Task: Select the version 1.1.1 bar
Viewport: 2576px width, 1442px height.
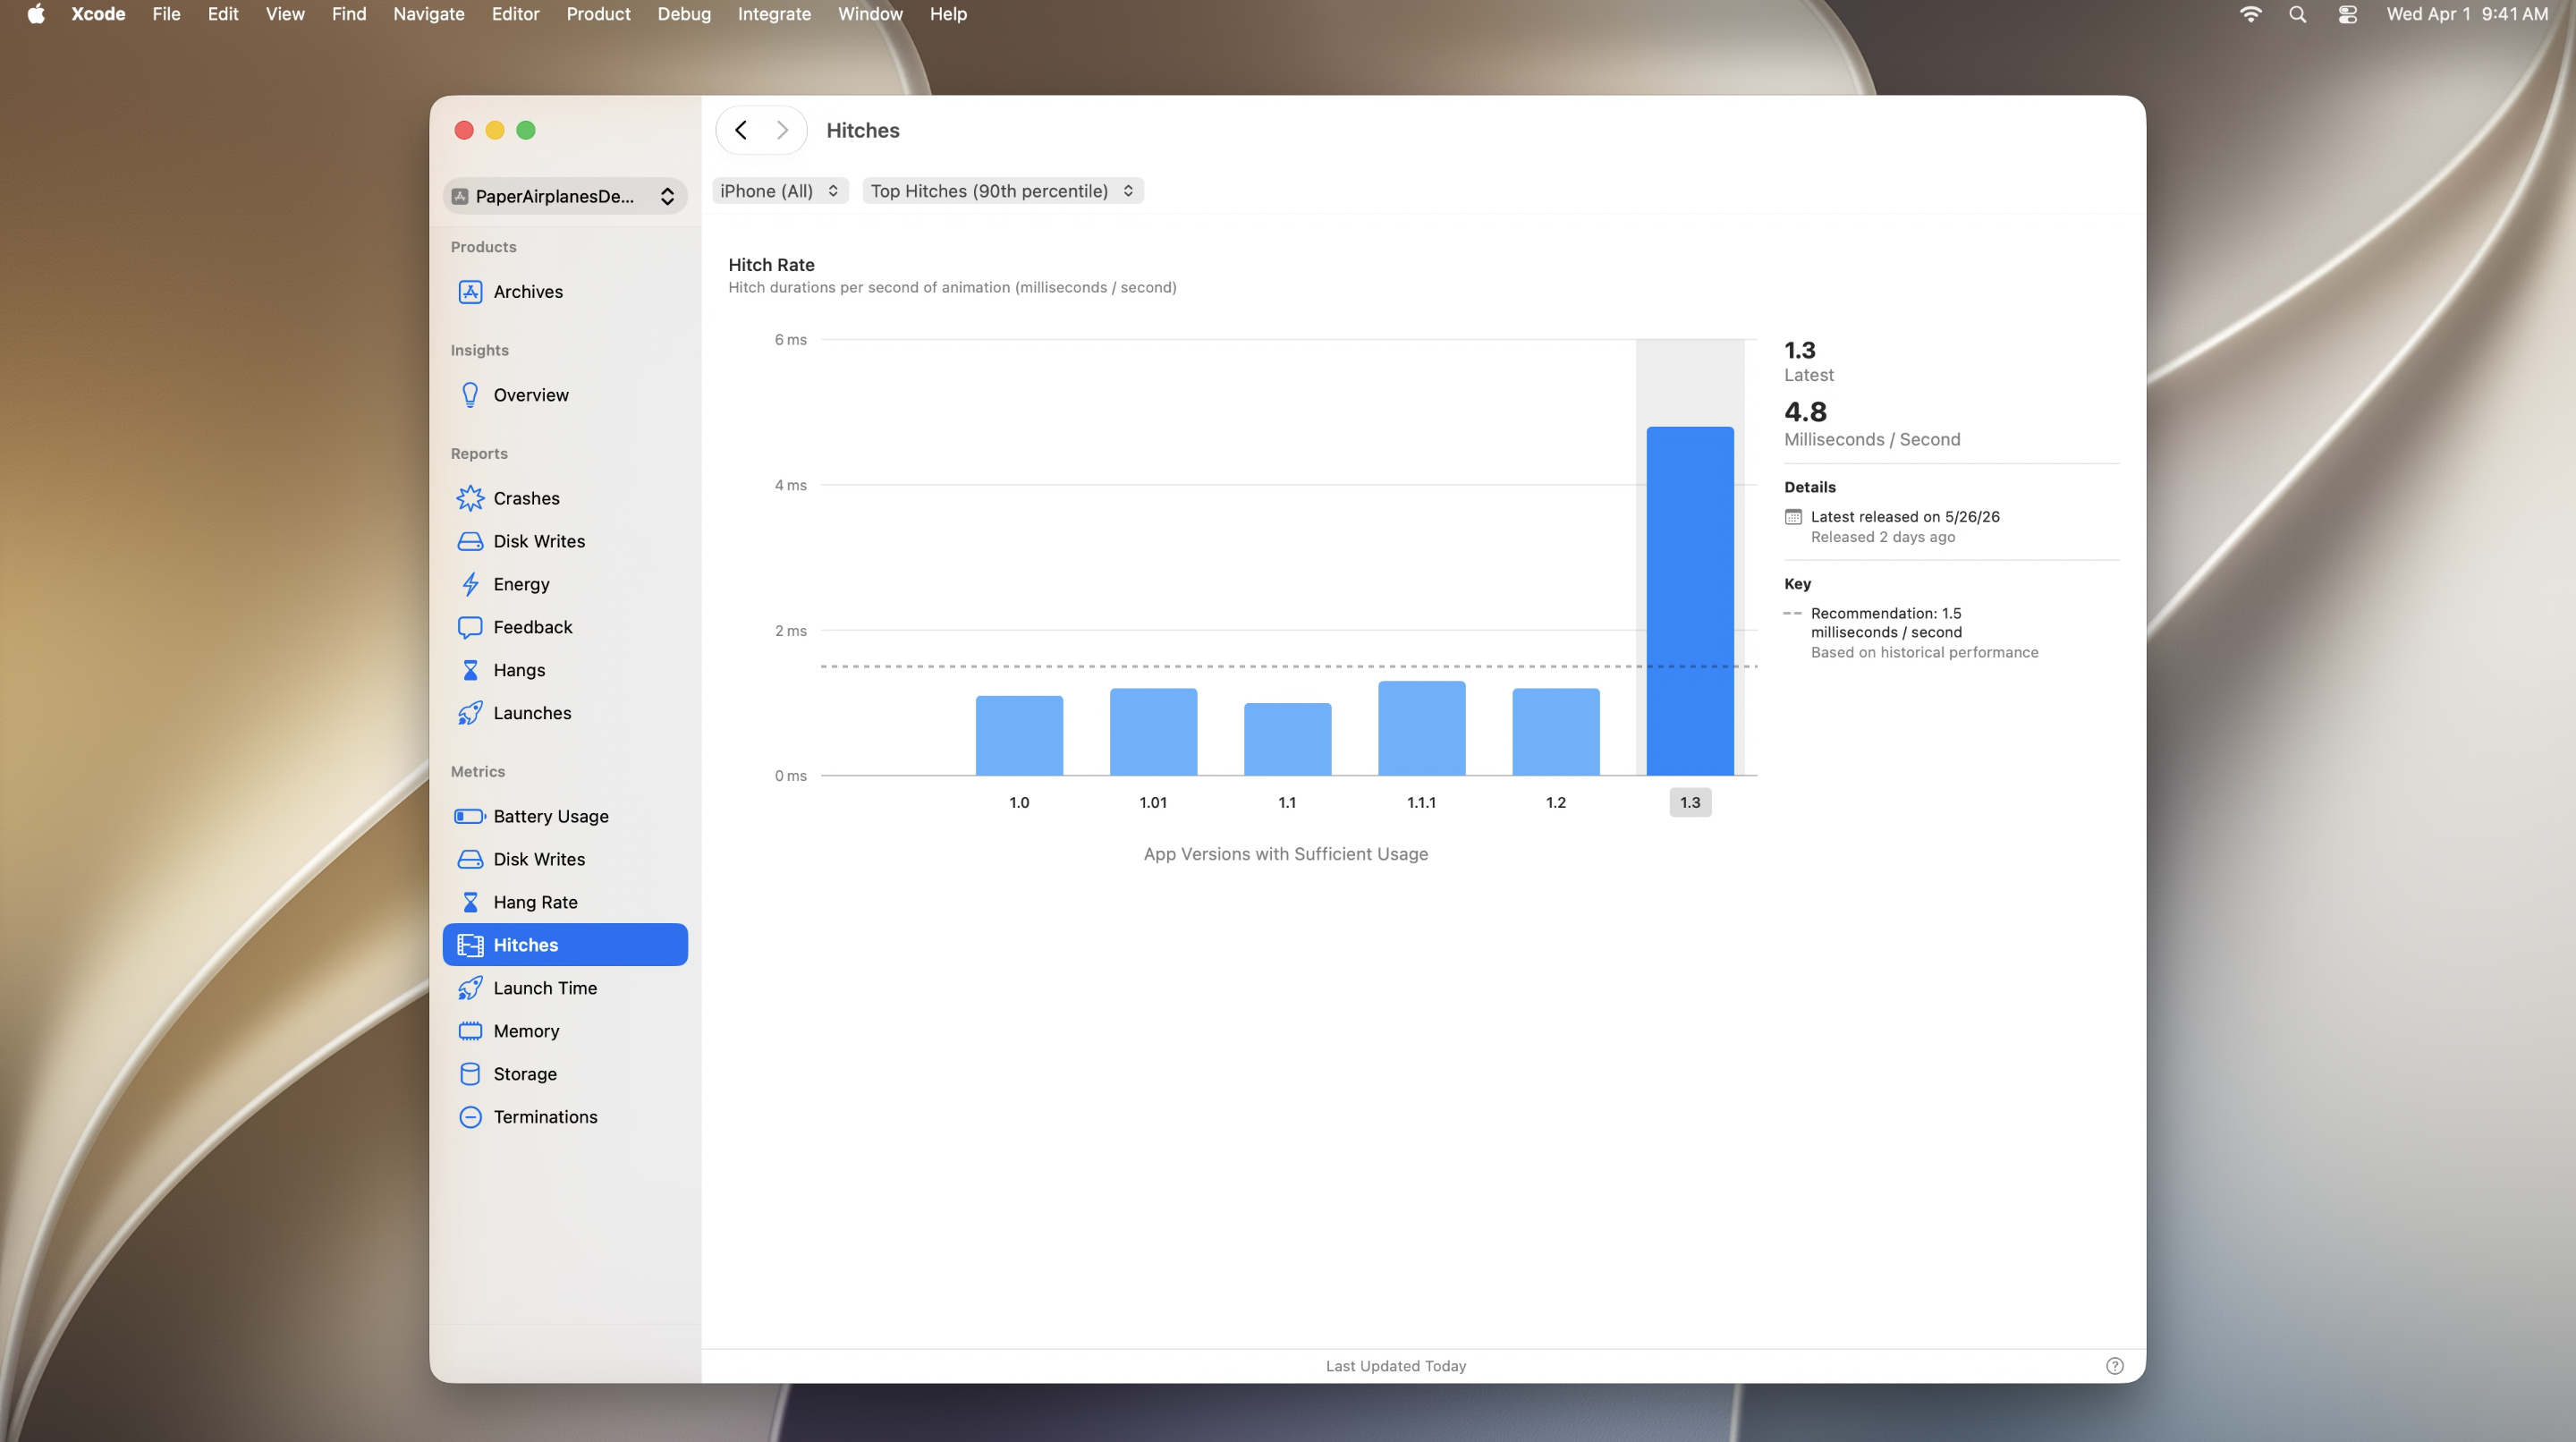Action: [1421, 728]
